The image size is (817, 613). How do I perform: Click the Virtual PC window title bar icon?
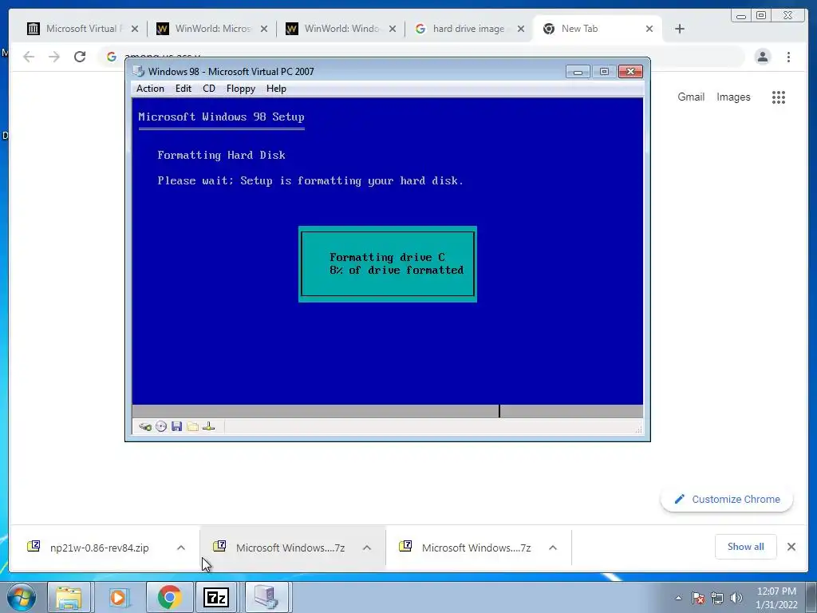(139, 71)
